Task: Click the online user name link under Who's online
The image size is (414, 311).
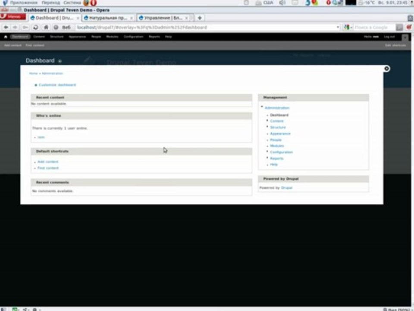Action: pos(41,137)
